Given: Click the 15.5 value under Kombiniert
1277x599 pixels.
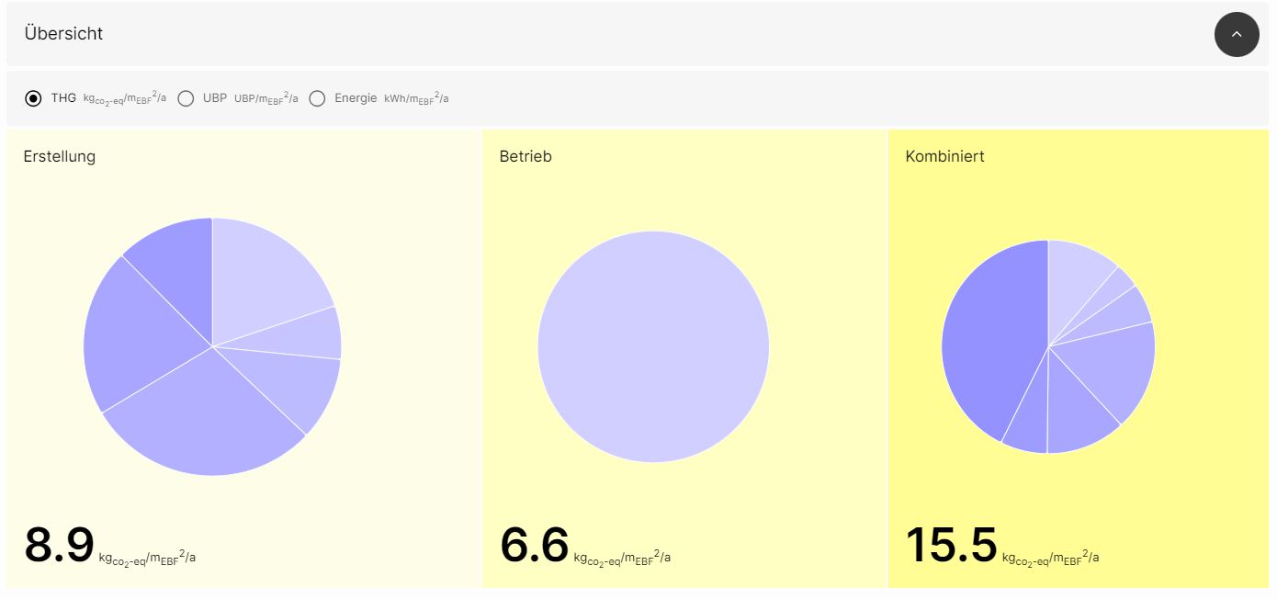Looking at the screenshot, I should click(x=951, y=545).
